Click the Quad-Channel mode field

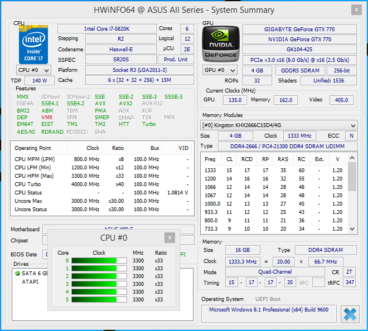pyautogui.click(x=275, y=271)
